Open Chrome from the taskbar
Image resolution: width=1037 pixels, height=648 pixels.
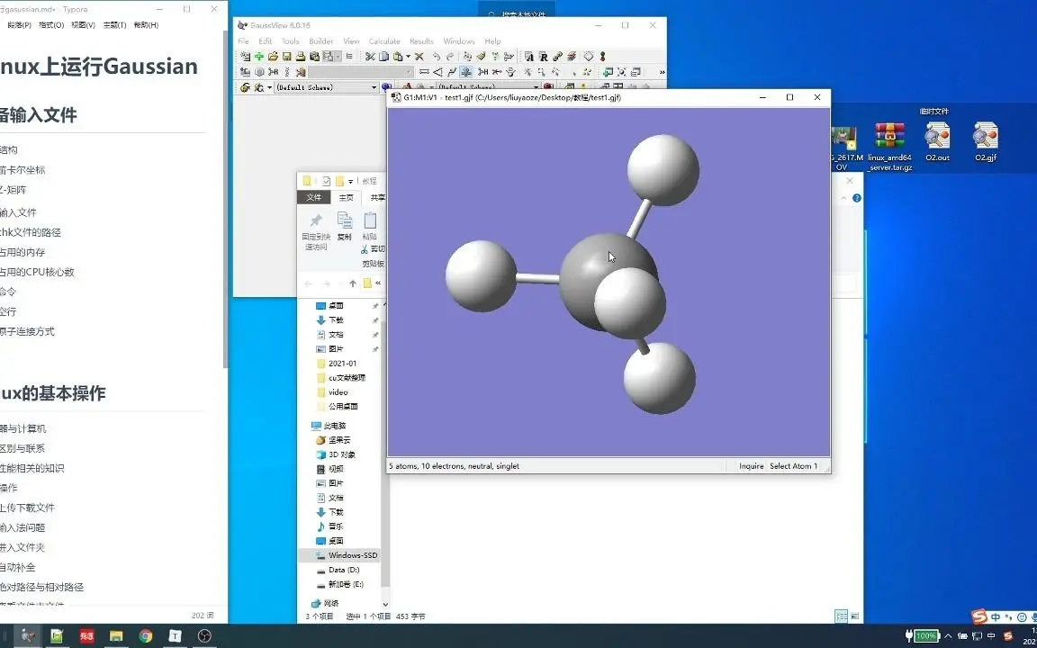pos(146,636)
